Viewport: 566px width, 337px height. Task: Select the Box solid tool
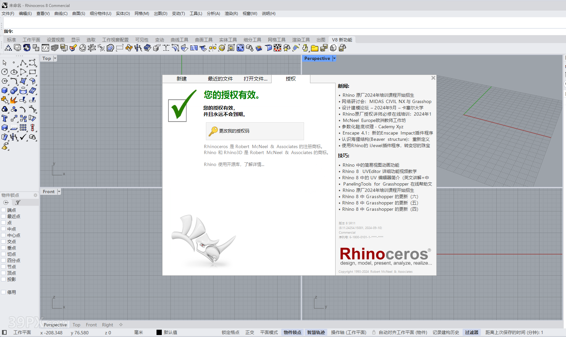[x=5, y=90]
